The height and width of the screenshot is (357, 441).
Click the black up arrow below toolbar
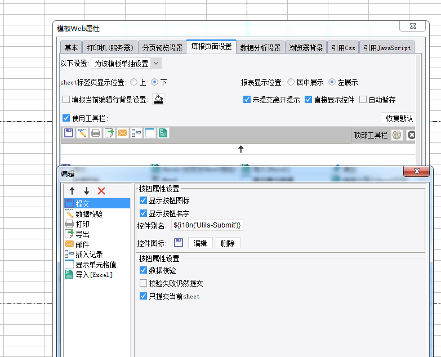(240, 149)
